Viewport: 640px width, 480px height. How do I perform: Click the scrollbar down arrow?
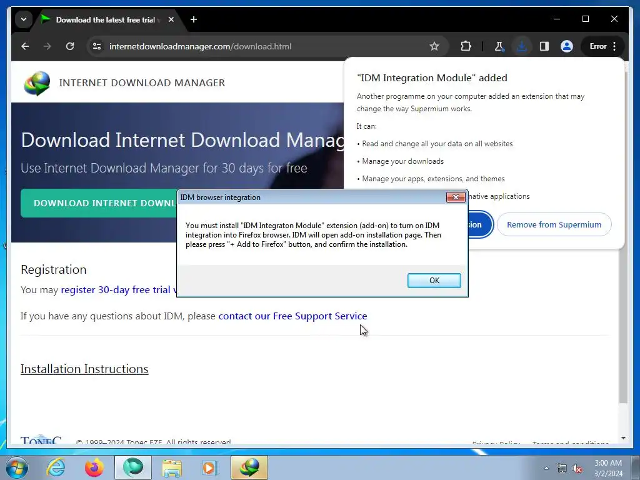point(623,438)
